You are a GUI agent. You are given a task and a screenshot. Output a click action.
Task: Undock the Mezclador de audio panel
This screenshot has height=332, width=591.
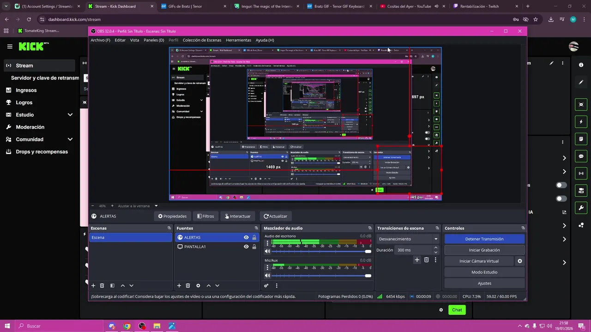point(370,228)
